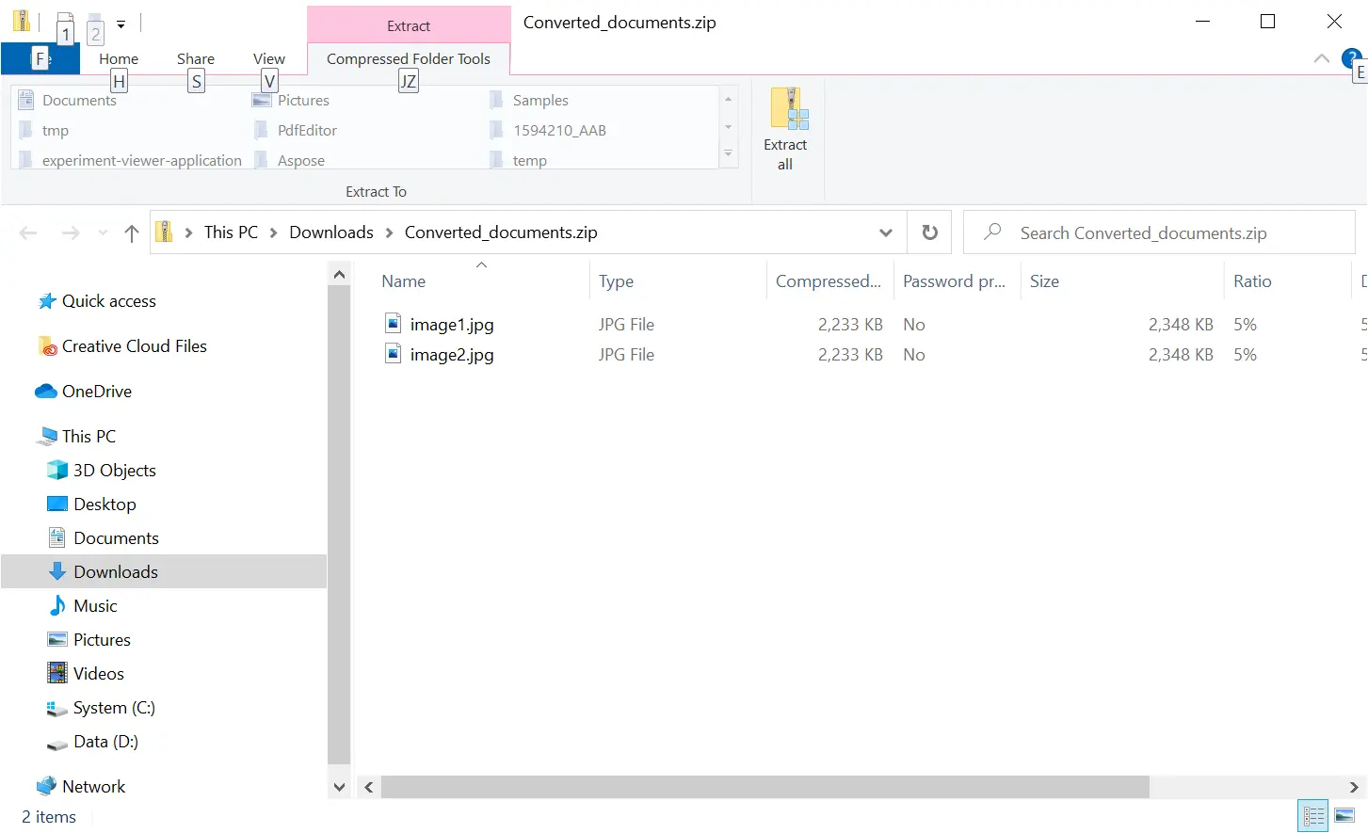The width and height of the screenshot is (1368, 833).
Task: Click the zip icon in the quick access toolbar
Action: [x=21, y=21]
